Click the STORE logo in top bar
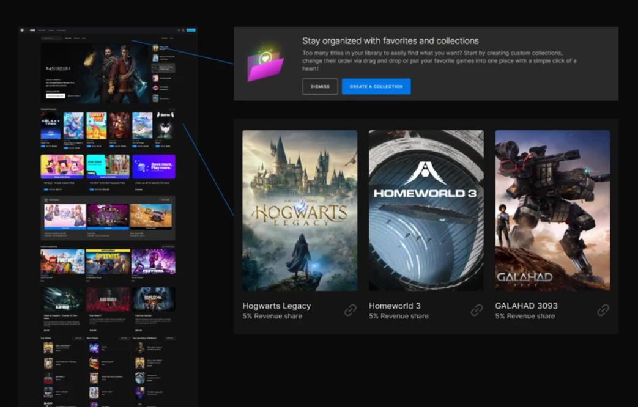638x407 pixels. point(32,30)
